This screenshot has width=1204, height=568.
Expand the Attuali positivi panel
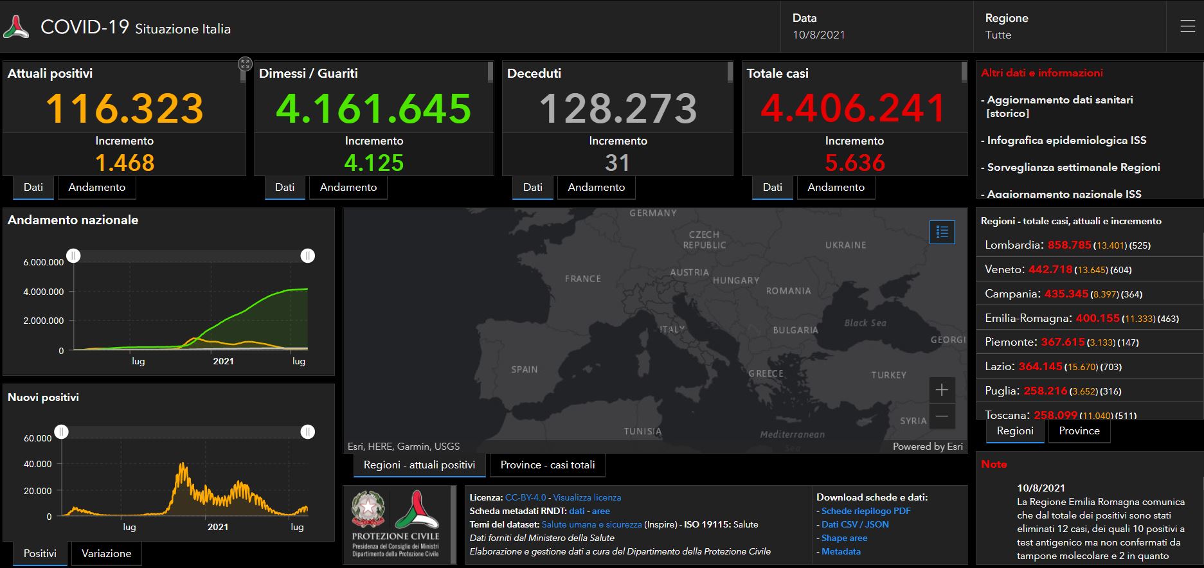tap(245, 64)
